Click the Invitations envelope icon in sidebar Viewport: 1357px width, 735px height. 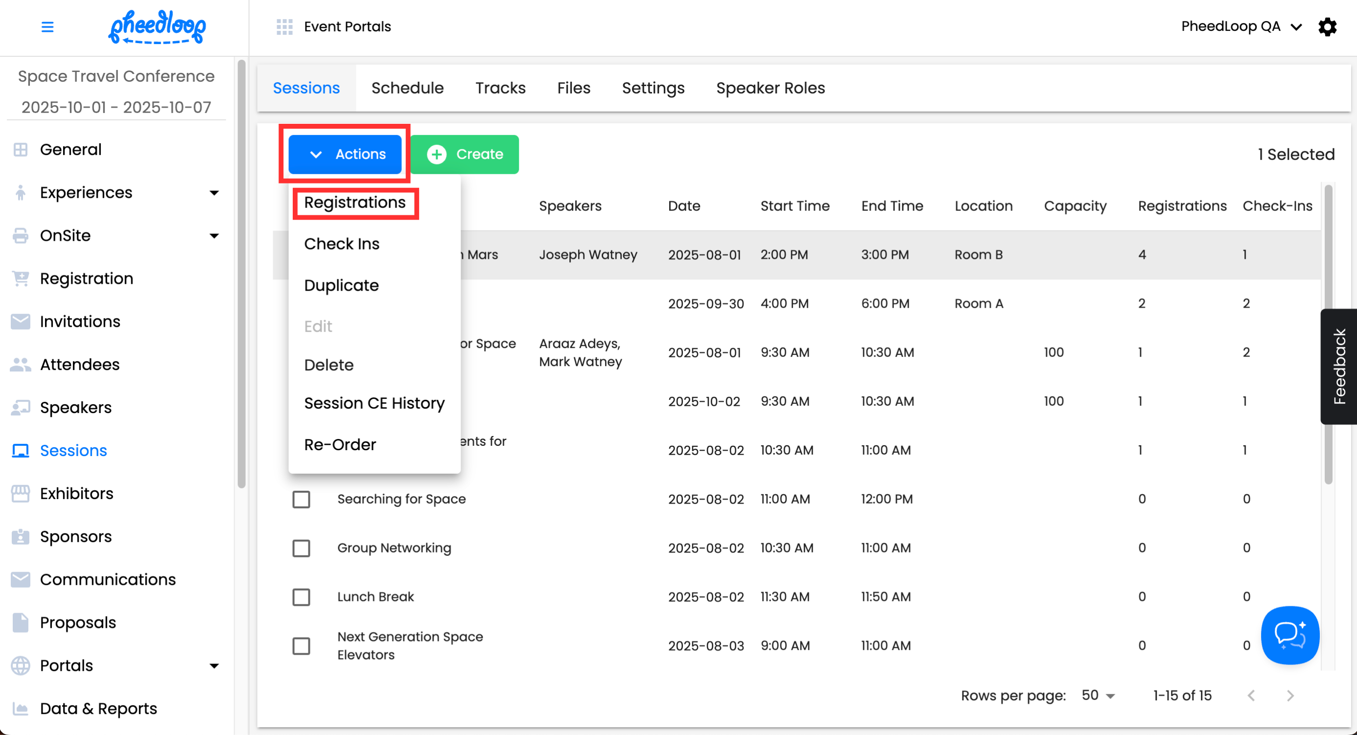tap(21, 321)
